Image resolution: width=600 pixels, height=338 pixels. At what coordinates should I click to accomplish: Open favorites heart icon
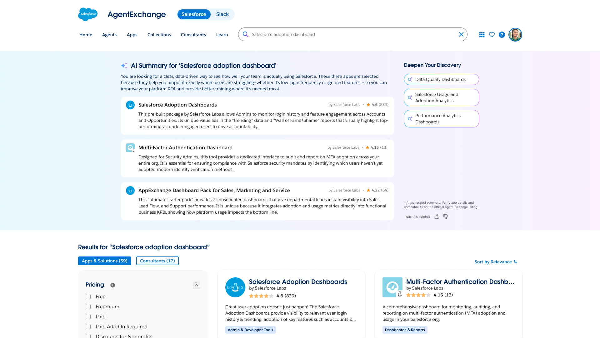tap(492, 35)
